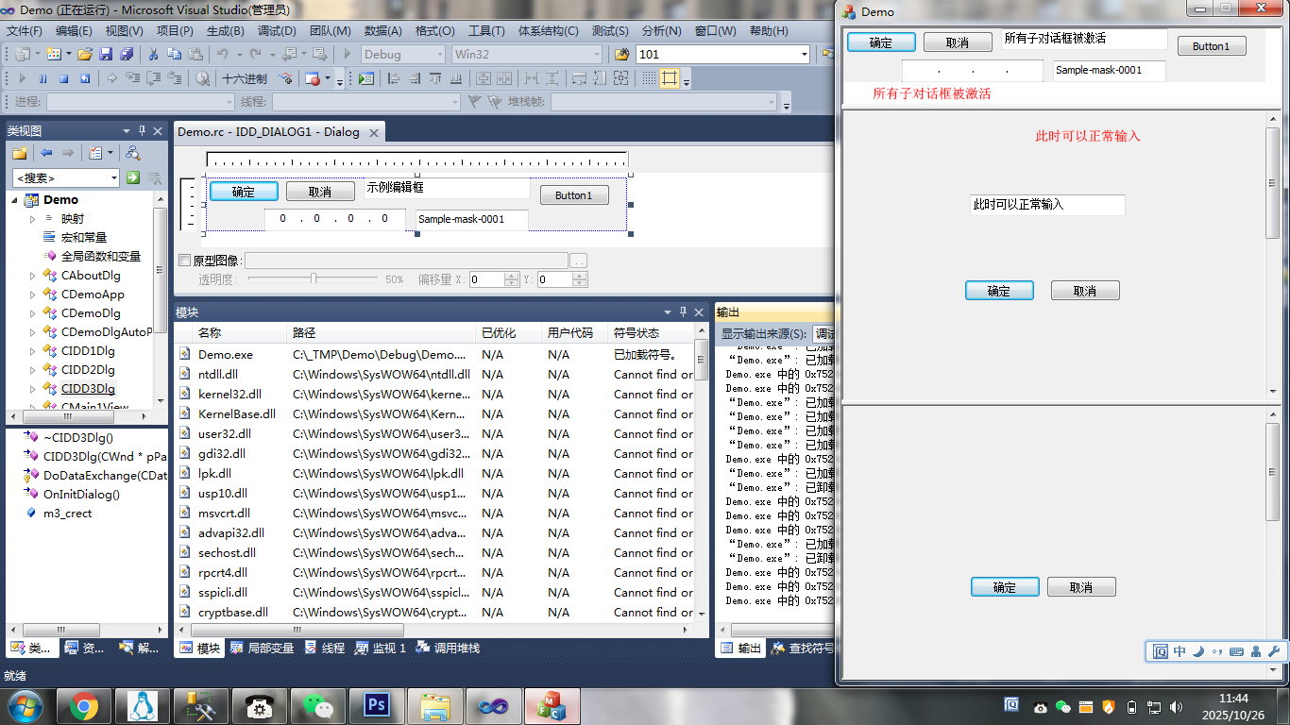This screenshot has width=1290, height=725.
Task: Click the view class diagram icon
Action: point(133,153)
